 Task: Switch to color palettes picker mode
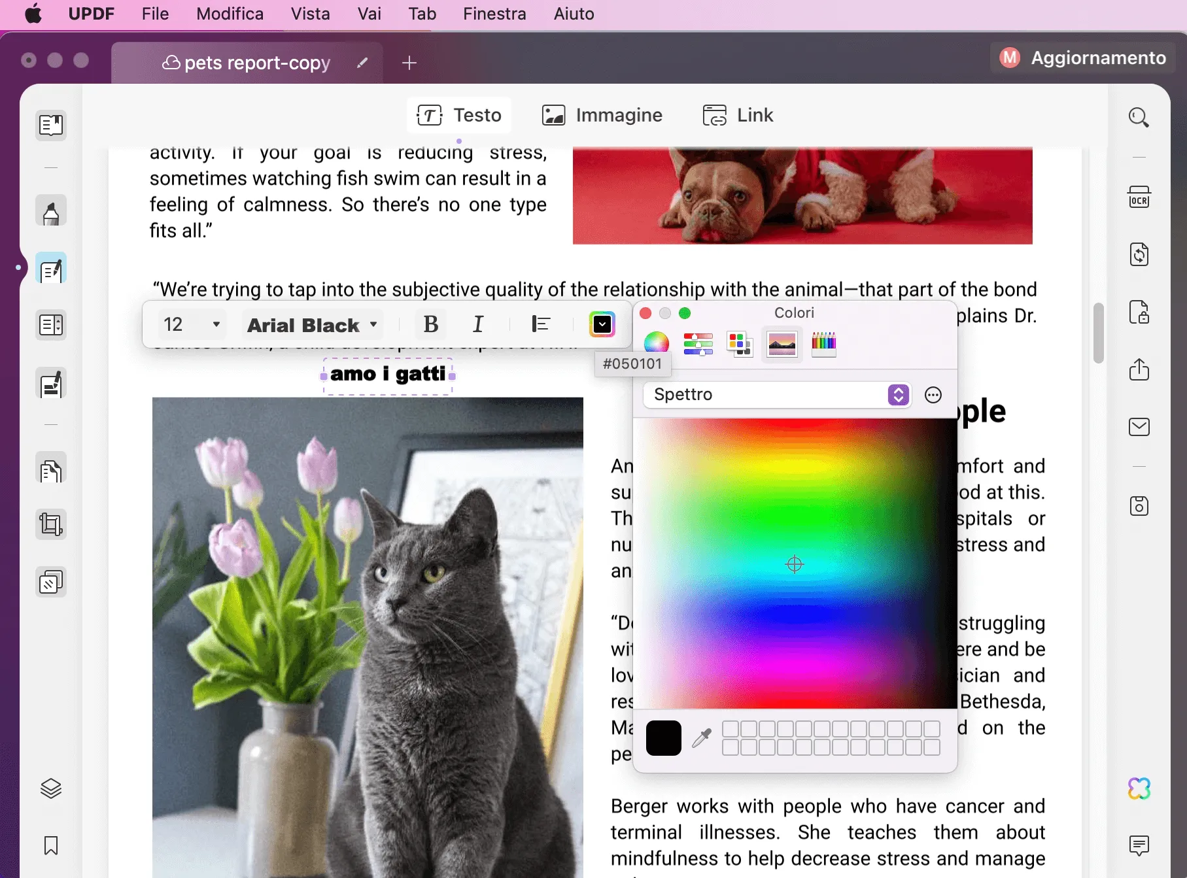(740, 343)
